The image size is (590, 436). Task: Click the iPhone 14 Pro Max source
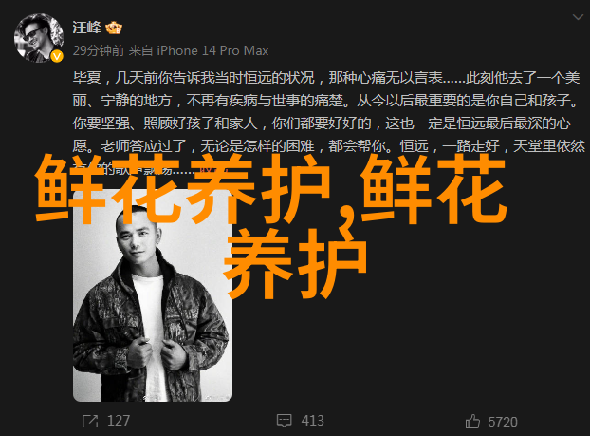click(x=212, y=50)
